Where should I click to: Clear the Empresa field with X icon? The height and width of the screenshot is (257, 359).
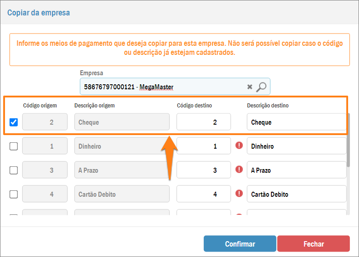click(250, 87)
